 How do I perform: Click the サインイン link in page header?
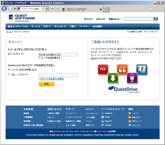pos(88,19)
